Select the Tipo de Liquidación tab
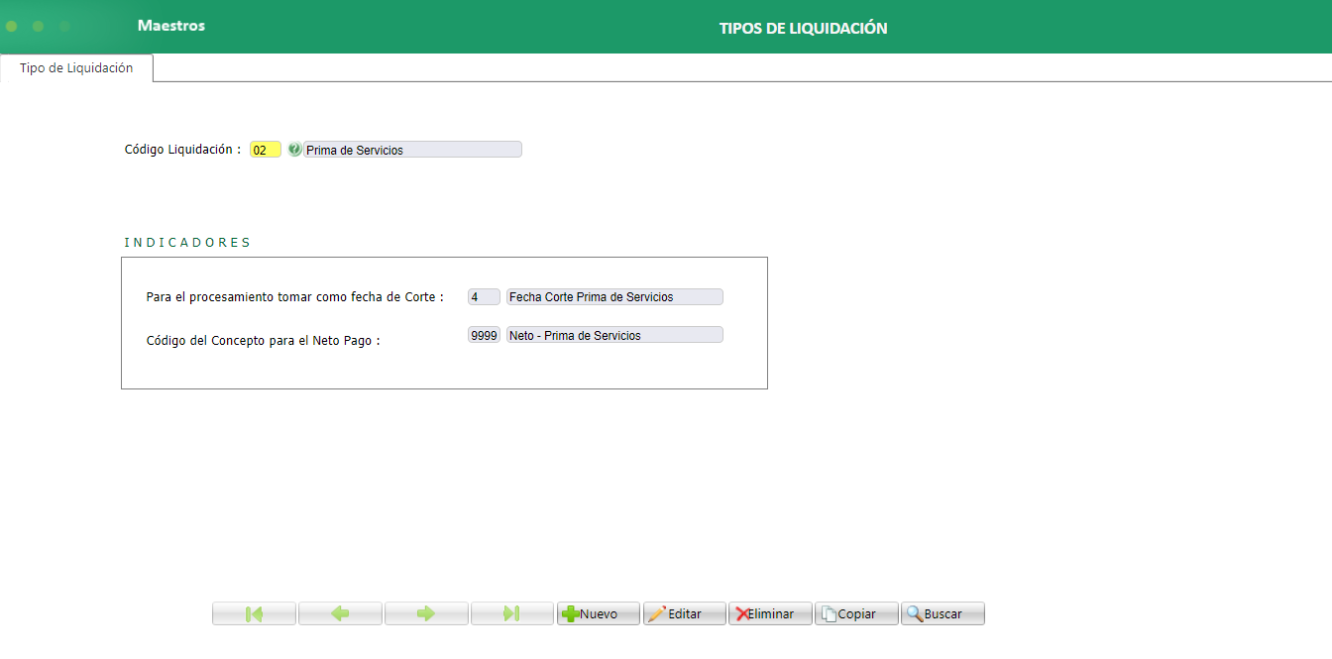The height and width of the screenshot is (659, 1332). (x=76, y=68)
